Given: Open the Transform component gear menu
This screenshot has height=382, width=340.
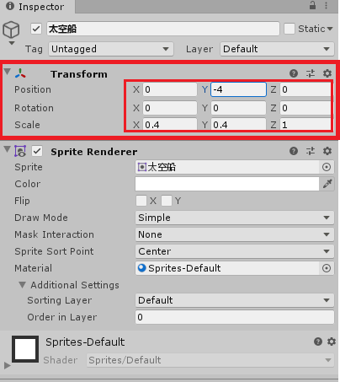Looking at the screenshot, I should pyautogui.click(x=327, y=73).
